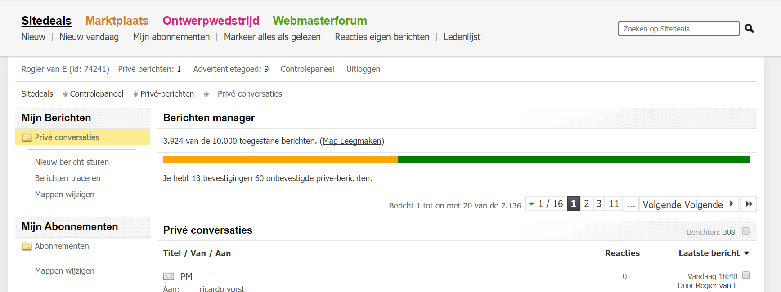Click the Map Leegmaken link
781x292 pixels.
352,141
